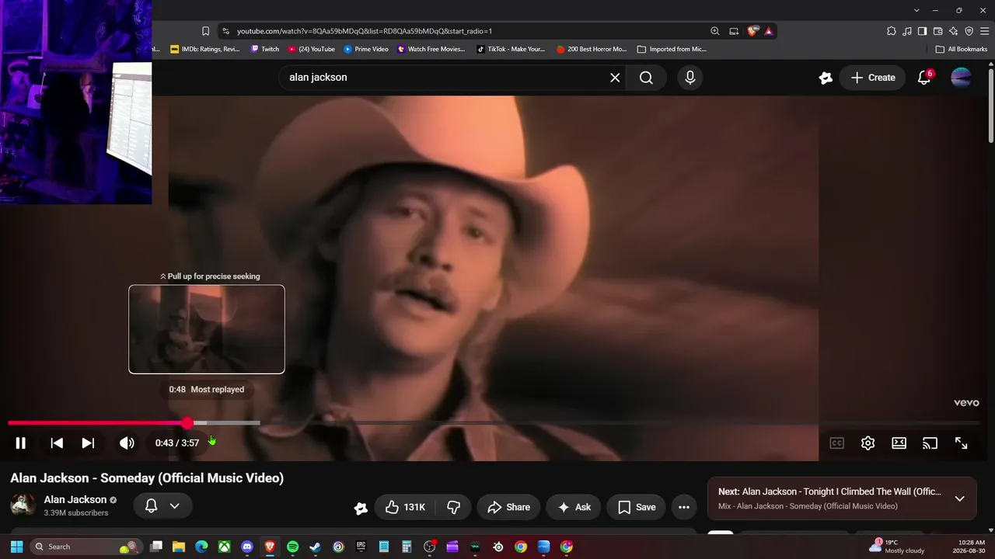Open the (24) YouTube bookmark
This screenshot has height=559, width=995.
(x=311, y=49)
